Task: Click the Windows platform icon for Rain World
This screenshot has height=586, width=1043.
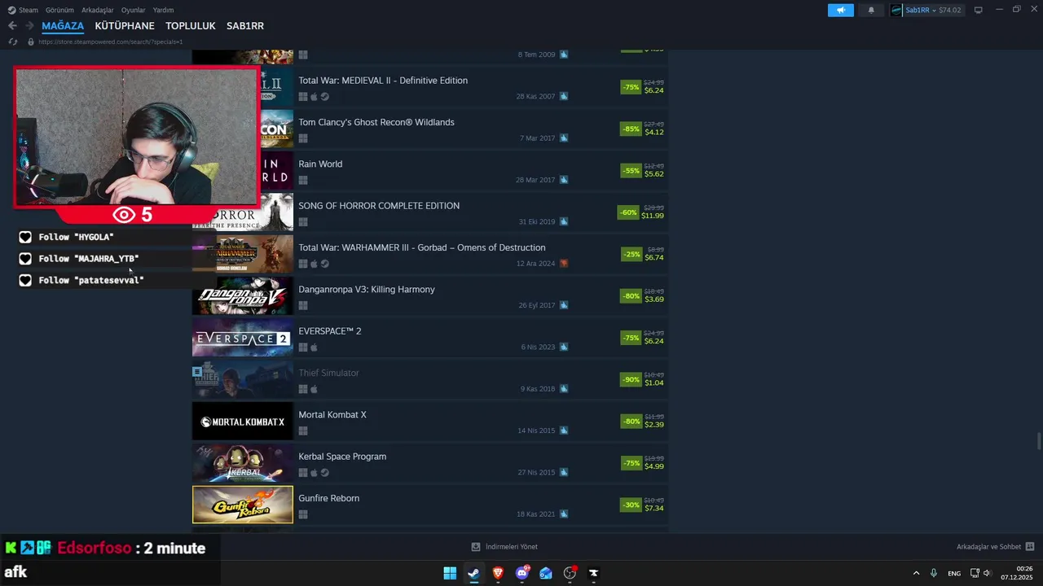Action: pyautogui.click(x=303, y=180)
